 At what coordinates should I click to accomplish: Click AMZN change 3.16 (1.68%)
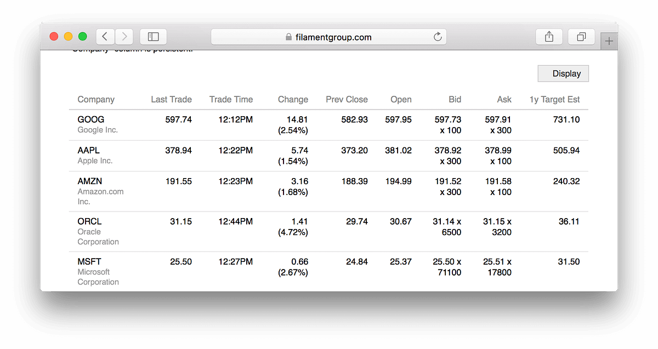point(293,186)
